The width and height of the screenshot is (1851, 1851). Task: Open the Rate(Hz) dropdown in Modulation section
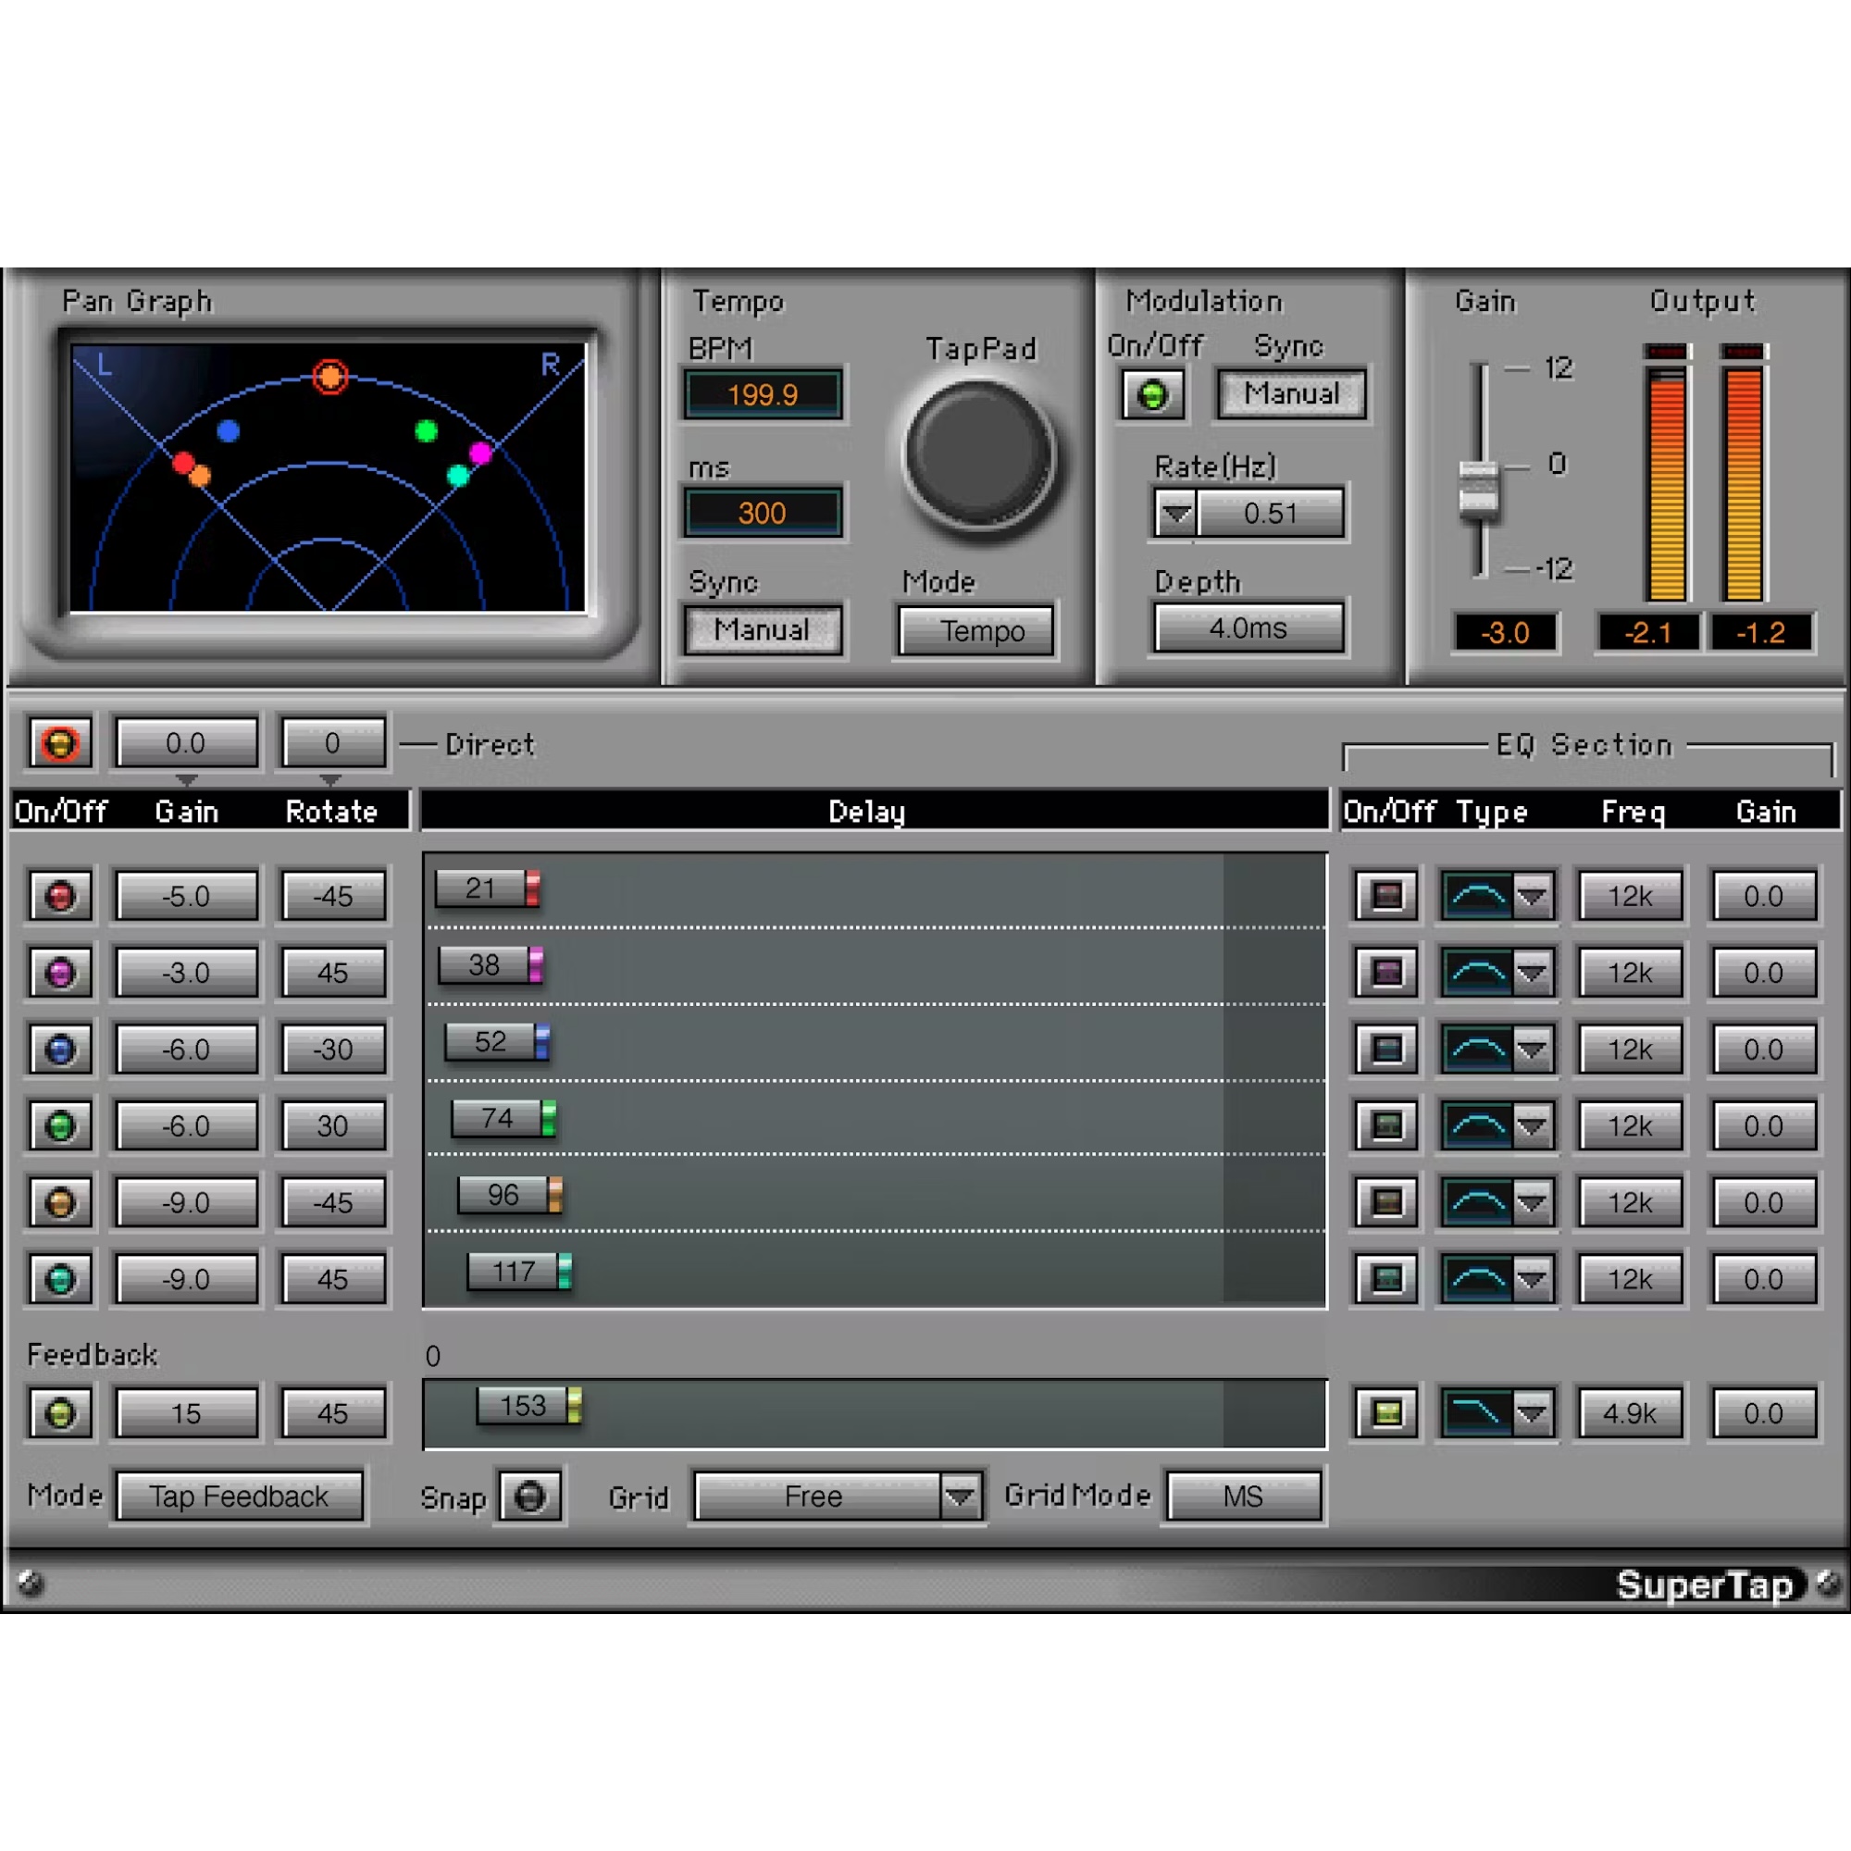[x=1175, y=514]
